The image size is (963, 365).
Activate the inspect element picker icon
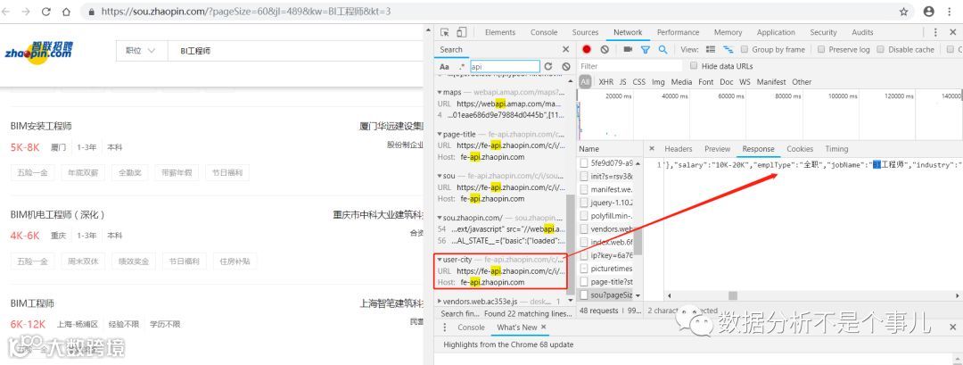(445, 32)
